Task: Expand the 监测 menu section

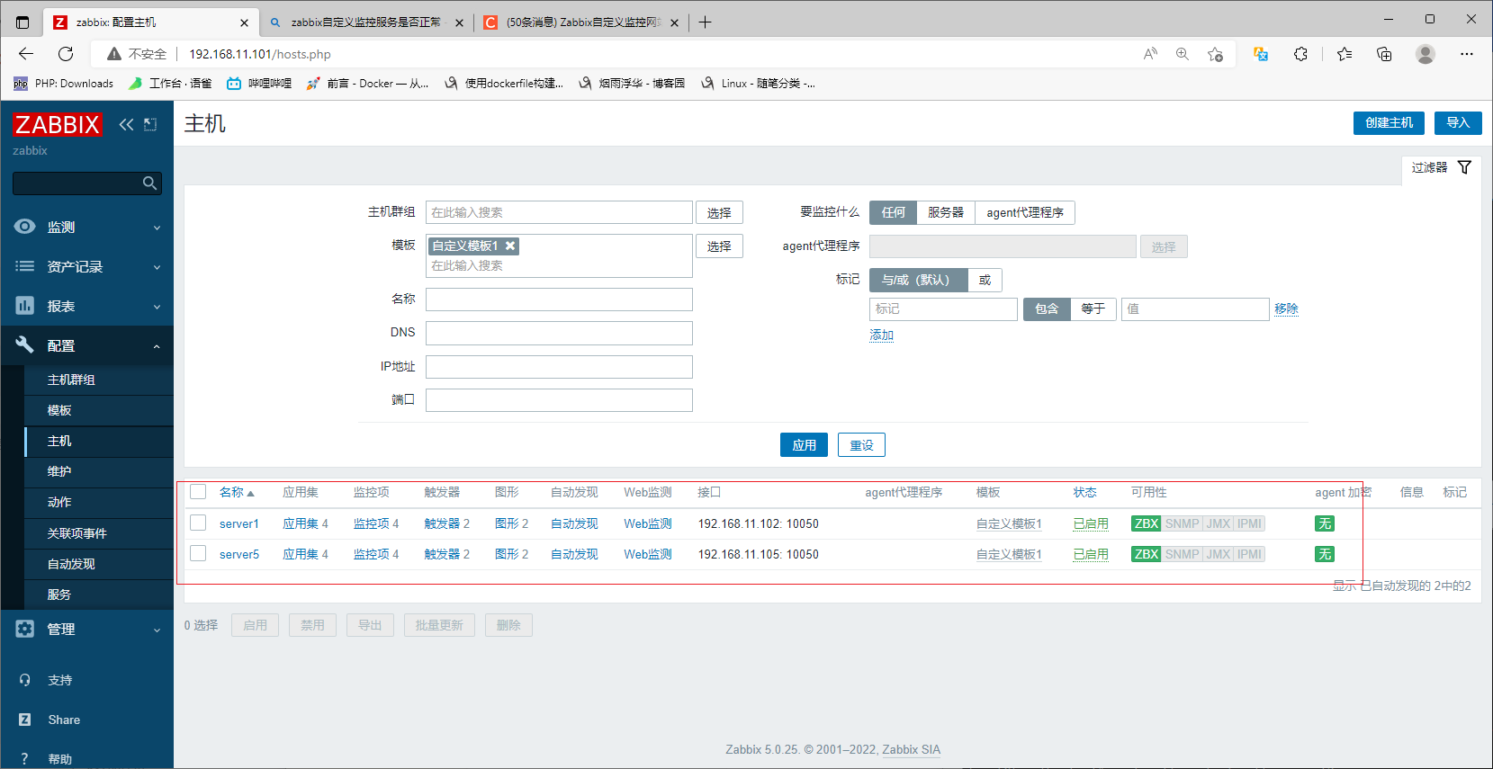Action: tap(86, 228)
